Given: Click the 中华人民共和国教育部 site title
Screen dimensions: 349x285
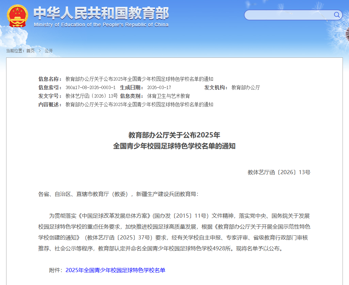Looking at the screenshot, I should click(x=101, y=13).
